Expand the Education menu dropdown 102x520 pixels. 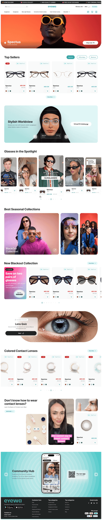(66, 12)
